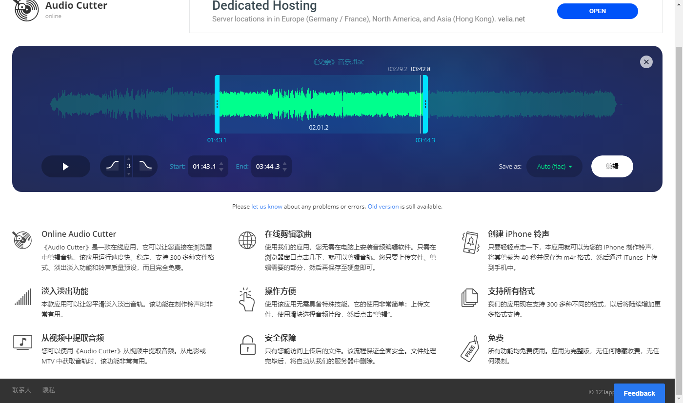Viewport: 683px width, 403px height.
Task: Decrease the fade duration with down arrow
Action: [129, 173]
